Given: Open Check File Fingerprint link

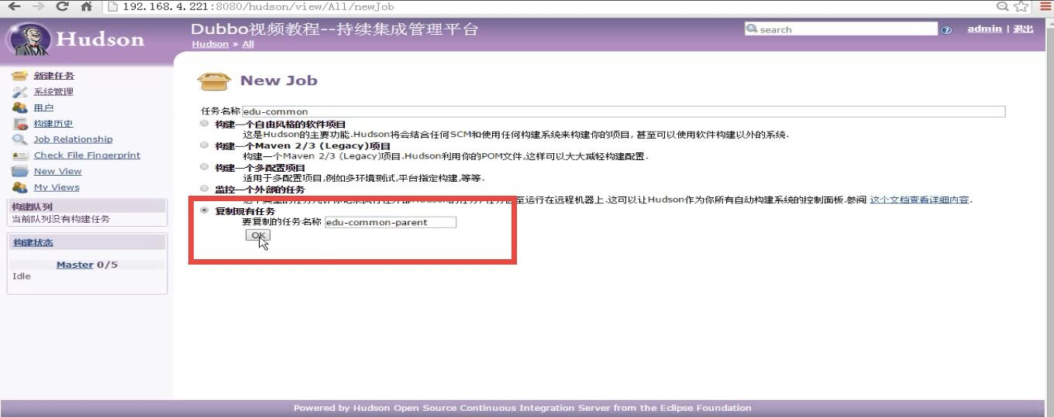Looking at the screenshot, I should [87, 156].
